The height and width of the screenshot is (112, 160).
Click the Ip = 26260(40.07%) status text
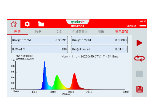point(88,57)
